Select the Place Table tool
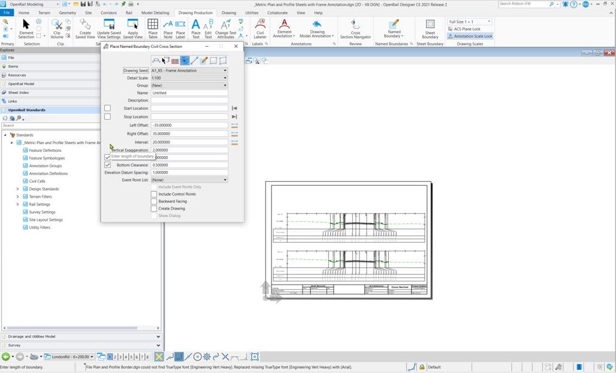Screen dimensions: 616x373 click(153, 26)
